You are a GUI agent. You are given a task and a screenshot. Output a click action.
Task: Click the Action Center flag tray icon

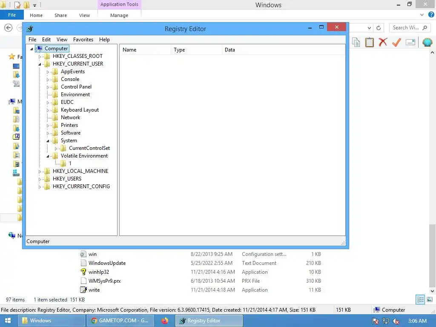point(376,321)
